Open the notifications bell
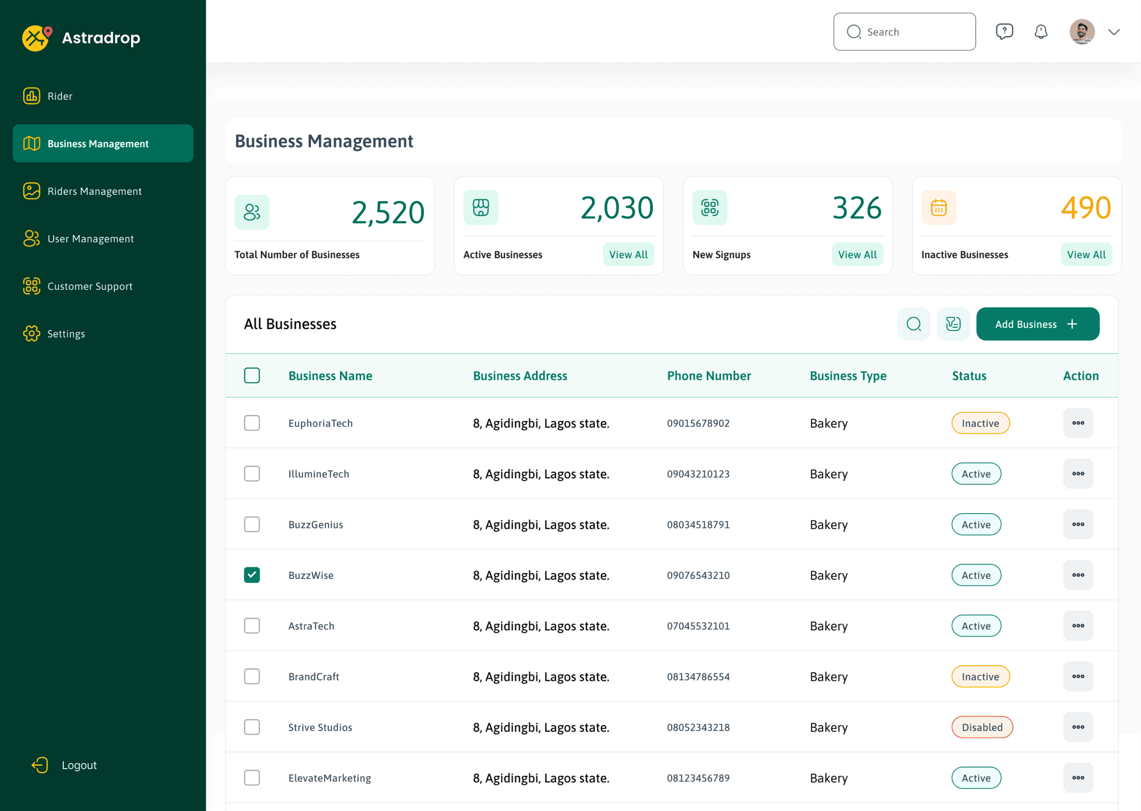The height and width of the screenshot is (811, 1141). coord(1041,32)
